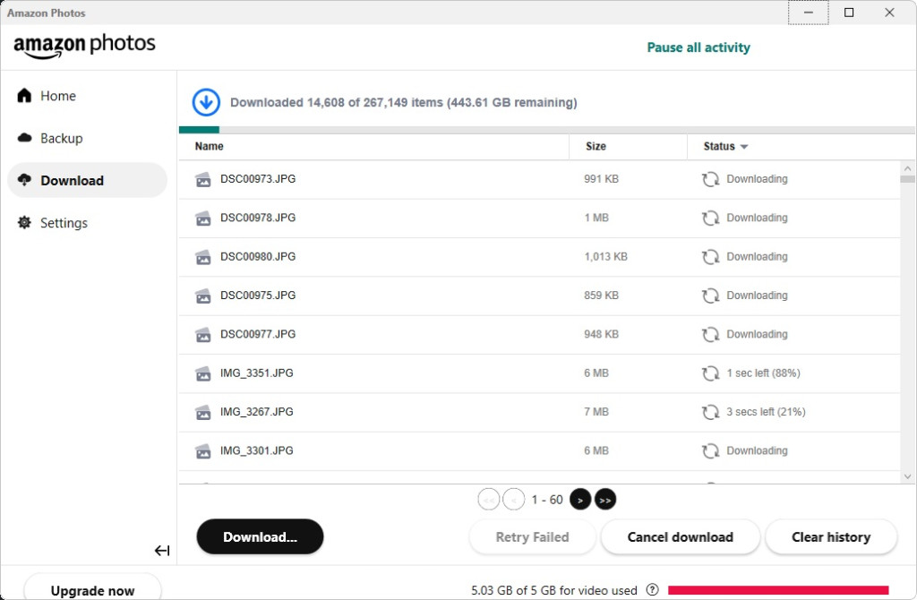The image size is (917, 600).
Task: Click image file icon for IMG_3351.JPG
Action: [203, 373]
